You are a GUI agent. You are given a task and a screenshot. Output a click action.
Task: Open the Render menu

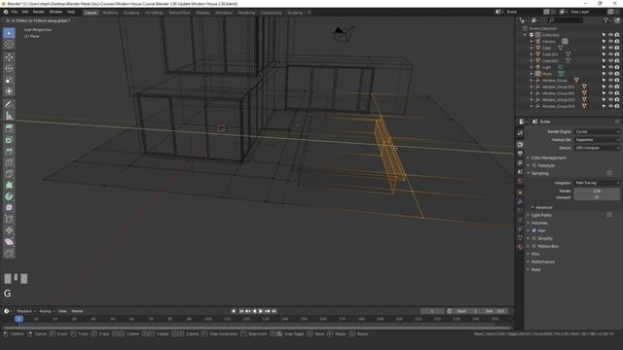click(39, 13)
